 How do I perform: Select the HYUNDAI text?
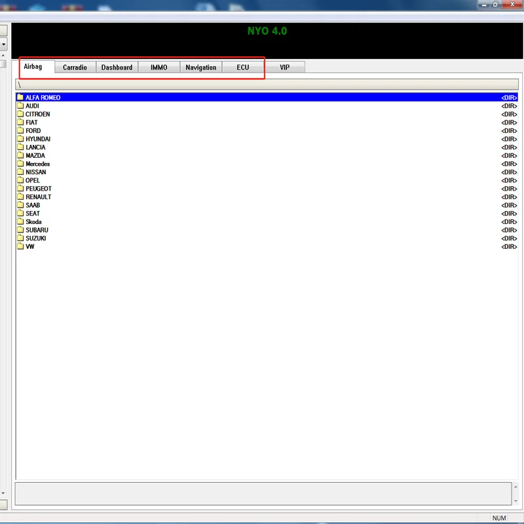pos(38,139)
